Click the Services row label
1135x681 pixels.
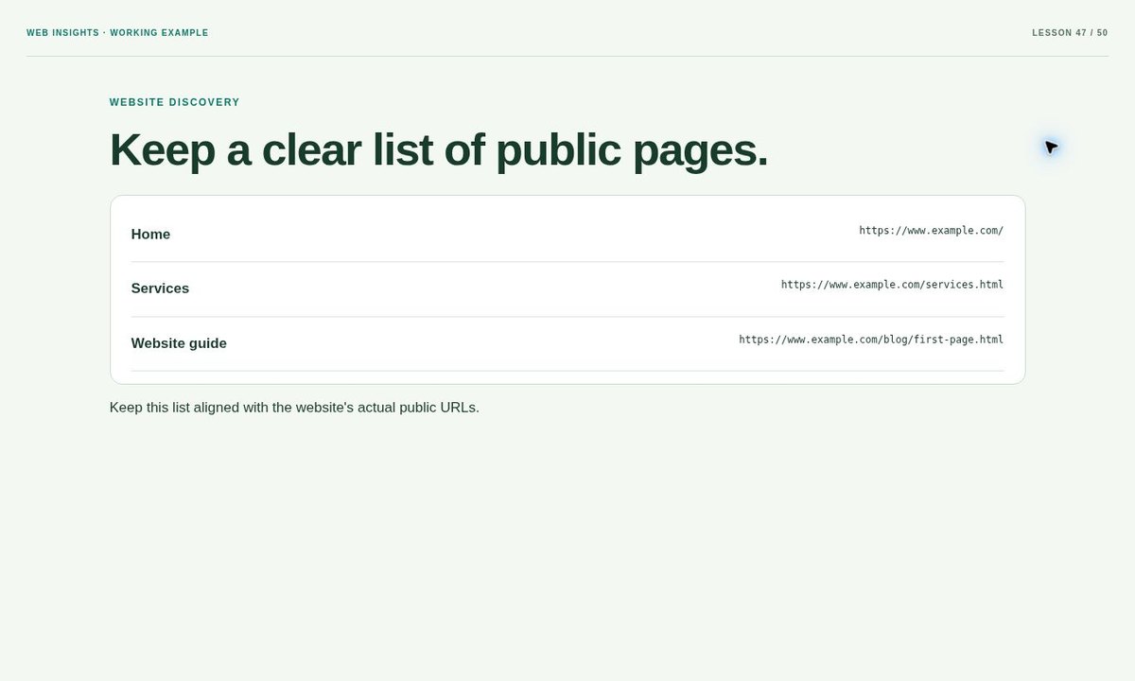point(160,288)
